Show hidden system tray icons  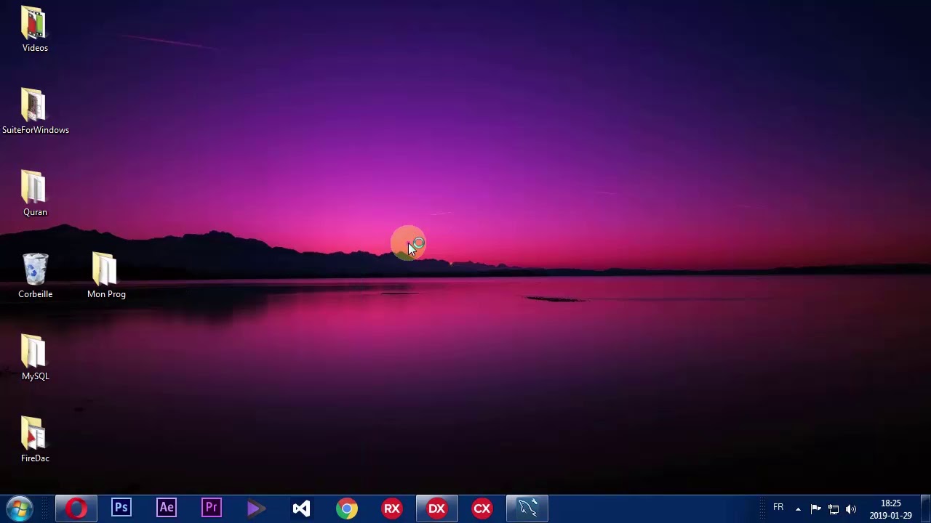click(x=798, y=509)
